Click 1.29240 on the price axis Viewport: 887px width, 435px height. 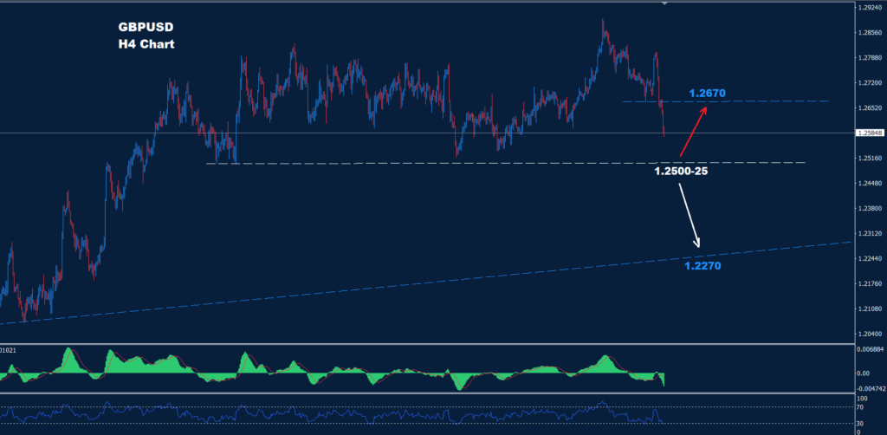coord(871,8)
